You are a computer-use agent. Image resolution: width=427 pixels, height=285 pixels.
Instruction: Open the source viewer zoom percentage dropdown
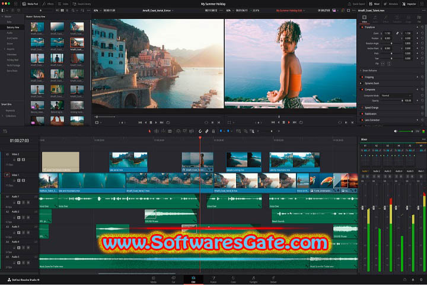[97, 10]
